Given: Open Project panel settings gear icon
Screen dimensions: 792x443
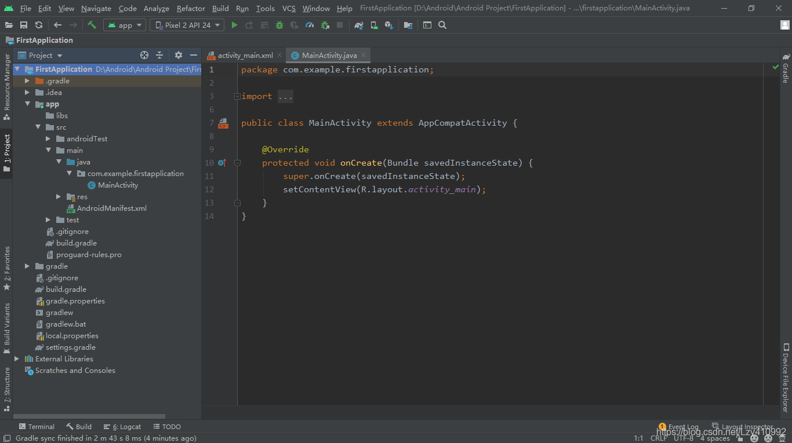Looking at the screenshot, I should click(179, 55).
